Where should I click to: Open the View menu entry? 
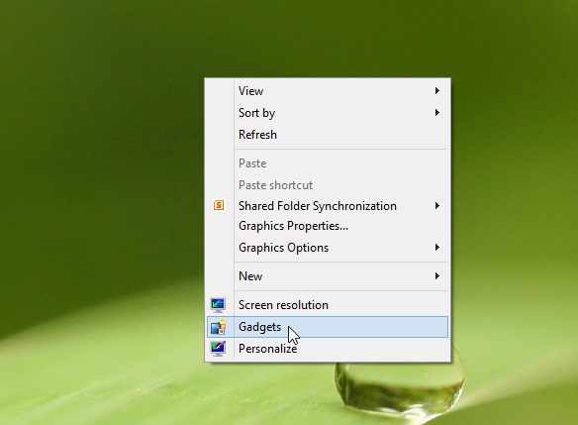click(x=328, y=91)
